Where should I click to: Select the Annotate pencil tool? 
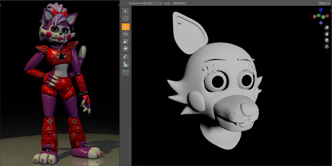pyautogui.click(x=126, y=57)
